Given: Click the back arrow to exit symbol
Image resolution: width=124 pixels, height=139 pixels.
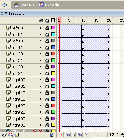Looking at the screenshot, I should click(x=5, y=5).
